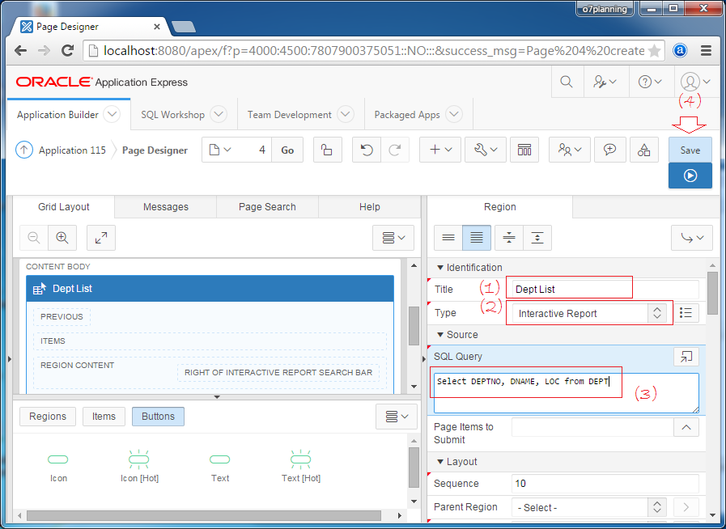Switch to the Page Search tab
The height and width of the screenshot is (529, 726).
point(267,207)
